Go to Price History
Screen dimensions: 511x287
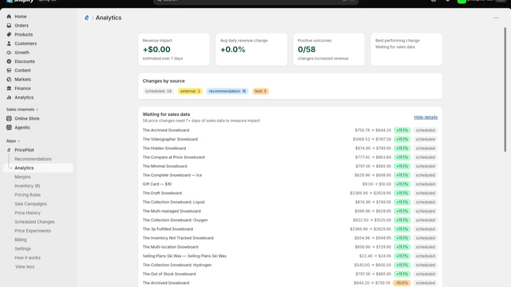pyautogui.click(x=27, y=213)
